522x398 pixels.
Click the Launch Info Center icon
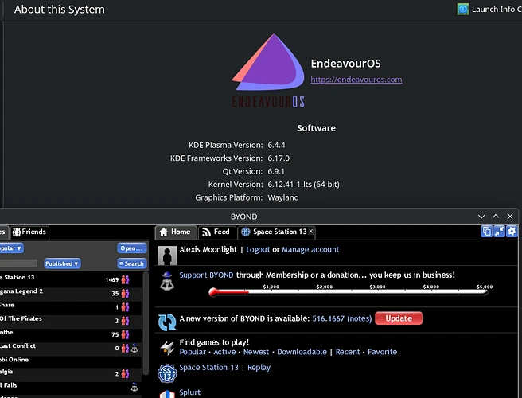point(463,10)
